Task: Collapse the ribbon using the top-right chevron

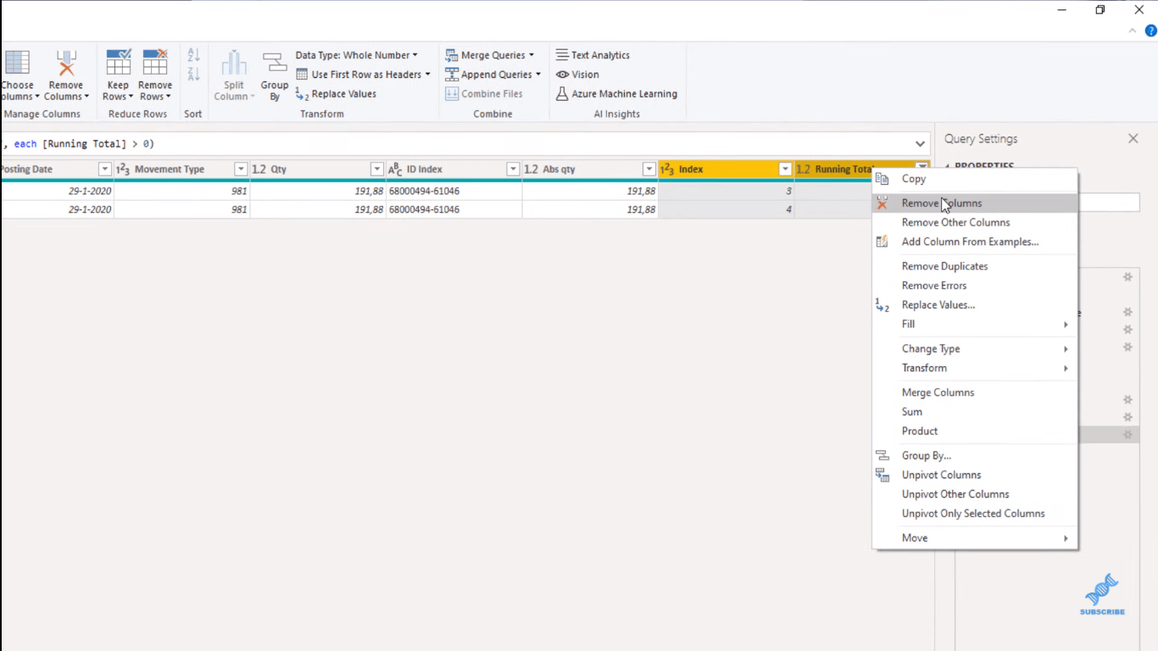Action: [x=1133, y=31]
